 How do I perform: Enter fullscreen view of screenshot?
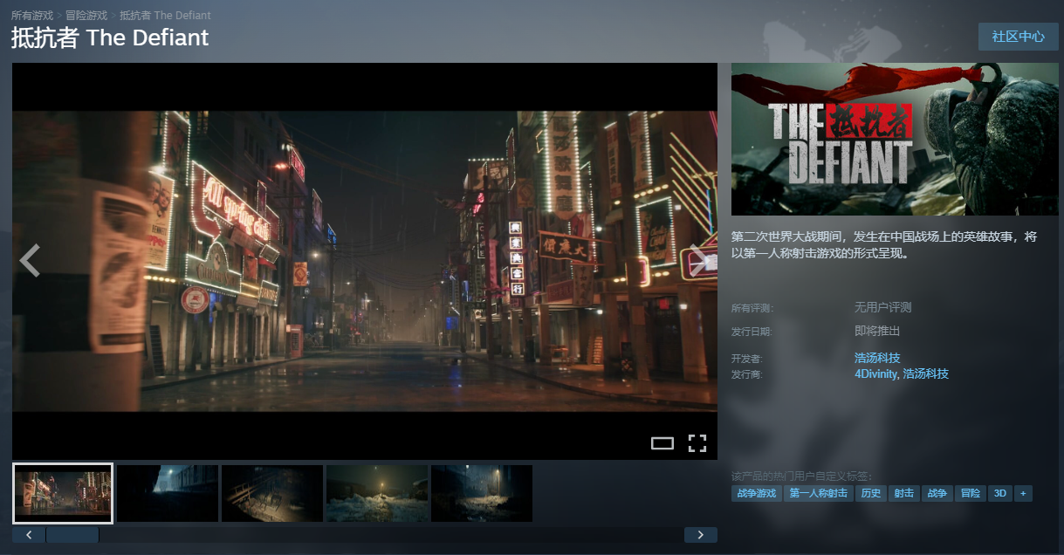[697, 443]
